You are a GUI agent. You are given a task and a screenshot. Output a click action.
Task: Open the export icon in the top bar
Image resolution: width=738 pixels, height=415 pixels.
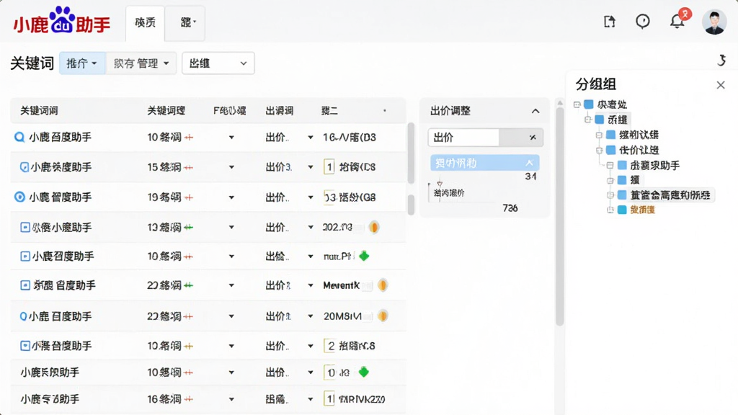pos(610,21)
